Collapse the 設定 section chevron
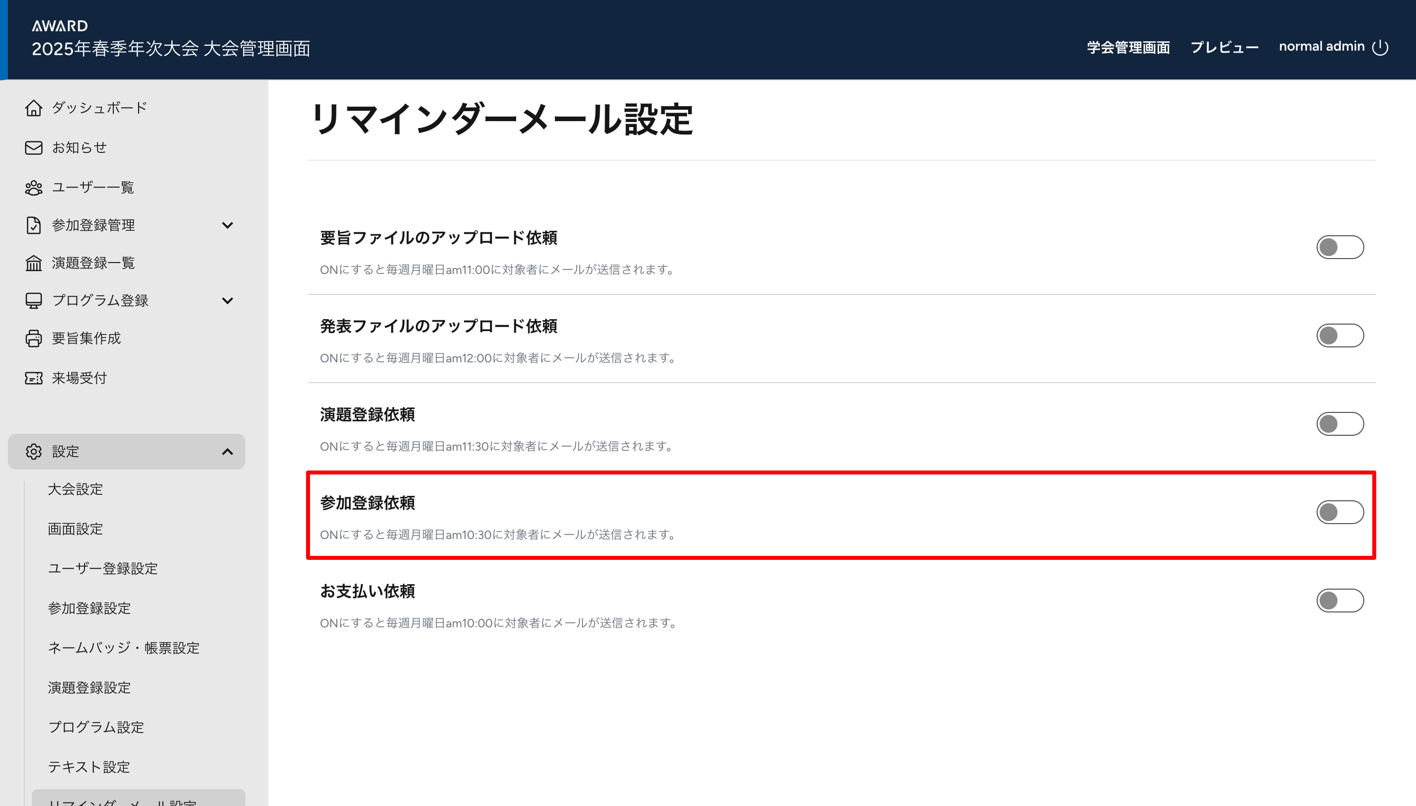 click(x=227, y=452)
